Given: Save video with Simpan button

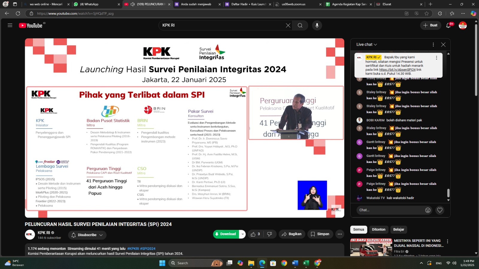Looking at the screenshot, I should 320,234.
